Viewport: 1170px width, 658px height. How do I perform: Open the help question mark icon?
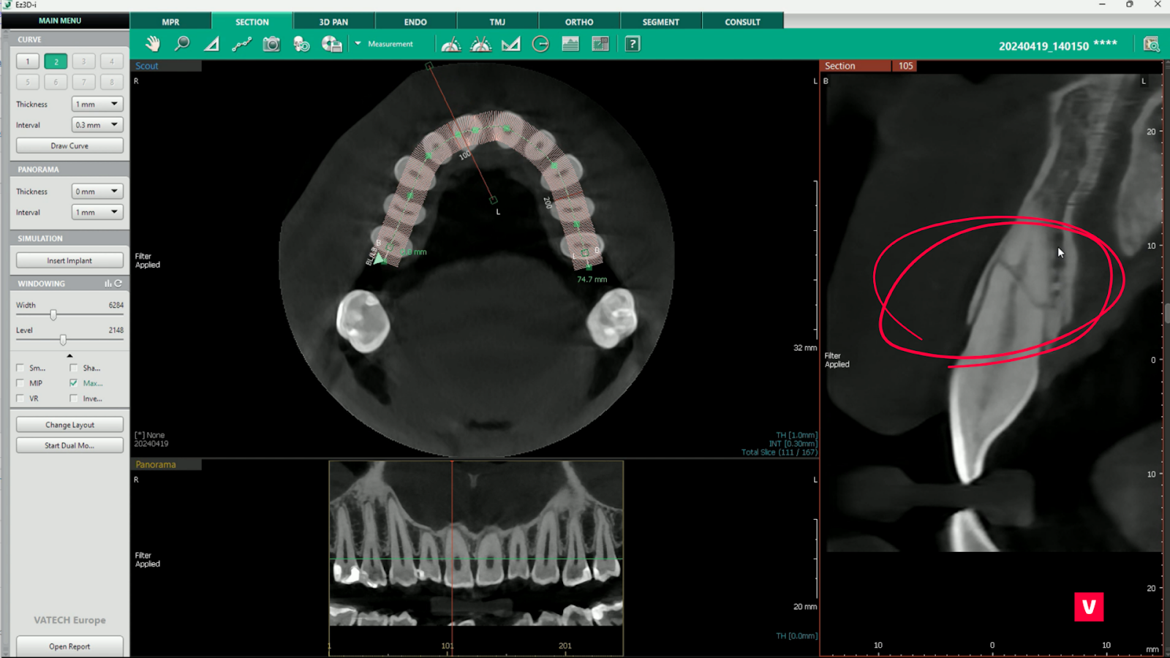click(633, 44)
